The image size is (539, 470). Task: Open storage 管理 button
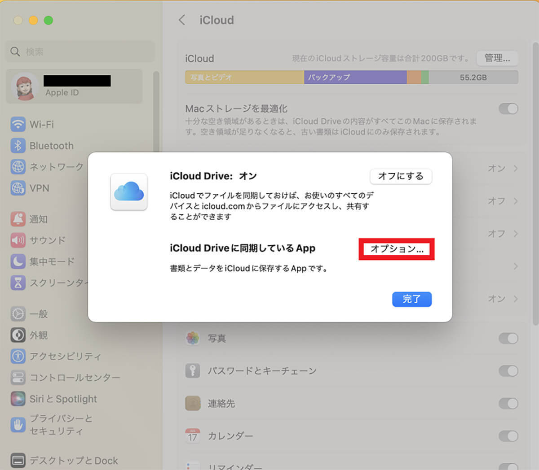click(497, 58)
